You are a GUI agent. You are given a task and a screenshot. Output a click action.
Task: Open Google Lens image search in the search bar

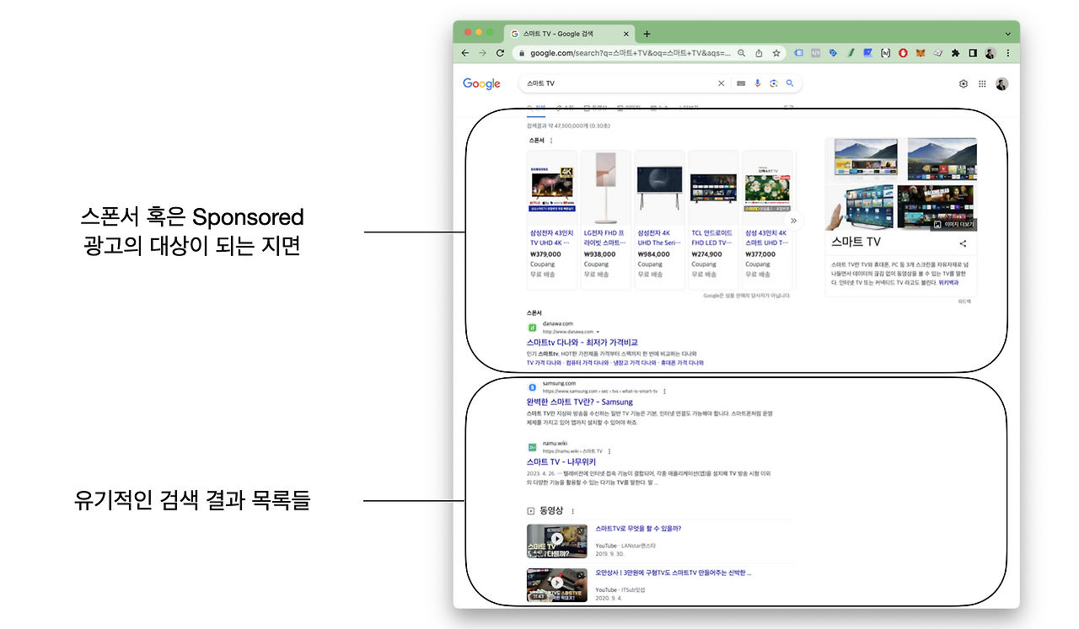coord(773,83)
